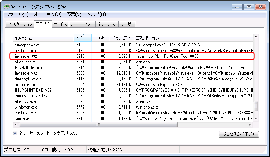Open the オプション(O) menu

click(x=48, y=14)
